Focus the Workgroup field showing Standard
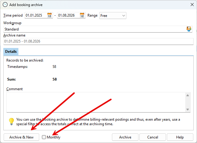The height and width of the screenshot is (143, 197). (94, 29)
